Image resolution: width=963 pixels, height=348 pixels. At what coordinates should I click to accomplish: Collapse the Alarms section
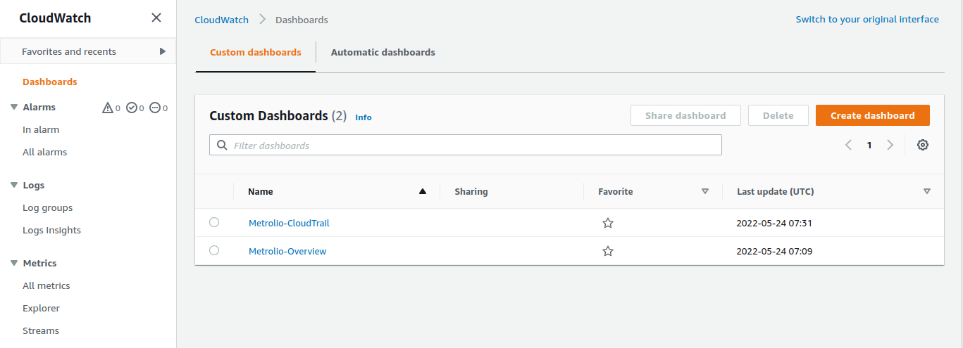pyautogui.click(x=14, y=108)
